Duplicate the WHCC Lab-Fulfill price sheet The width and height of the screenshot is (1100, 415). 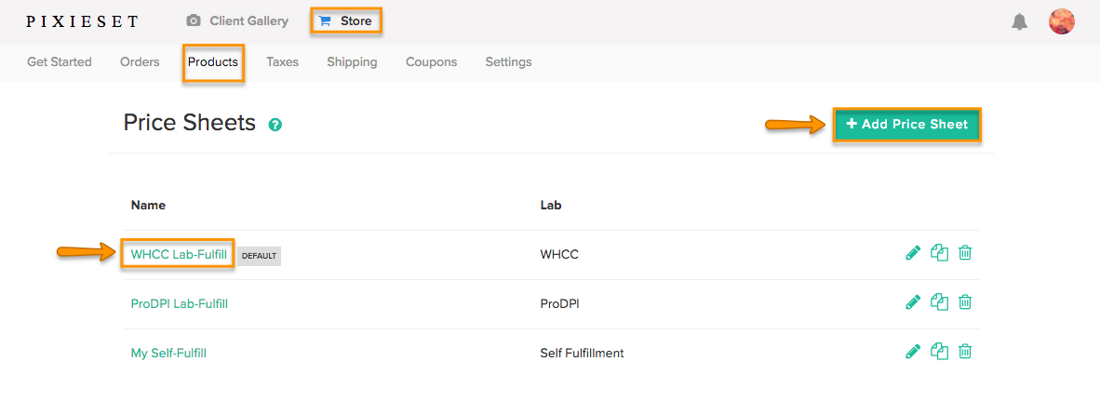pyautogui.click(x=939, y=253)
